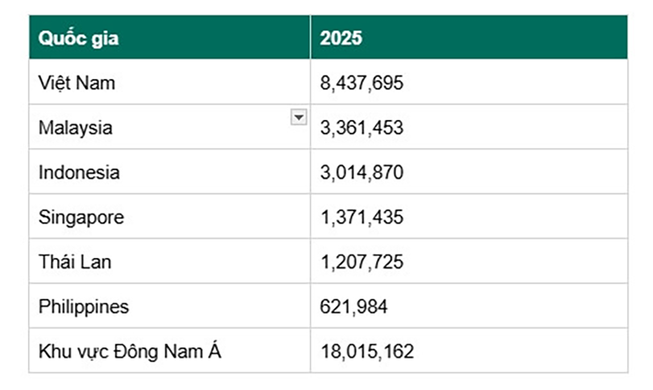
Task: Select the 'Khu vực Đông Nam Á' cell
Action: (170, 351)
